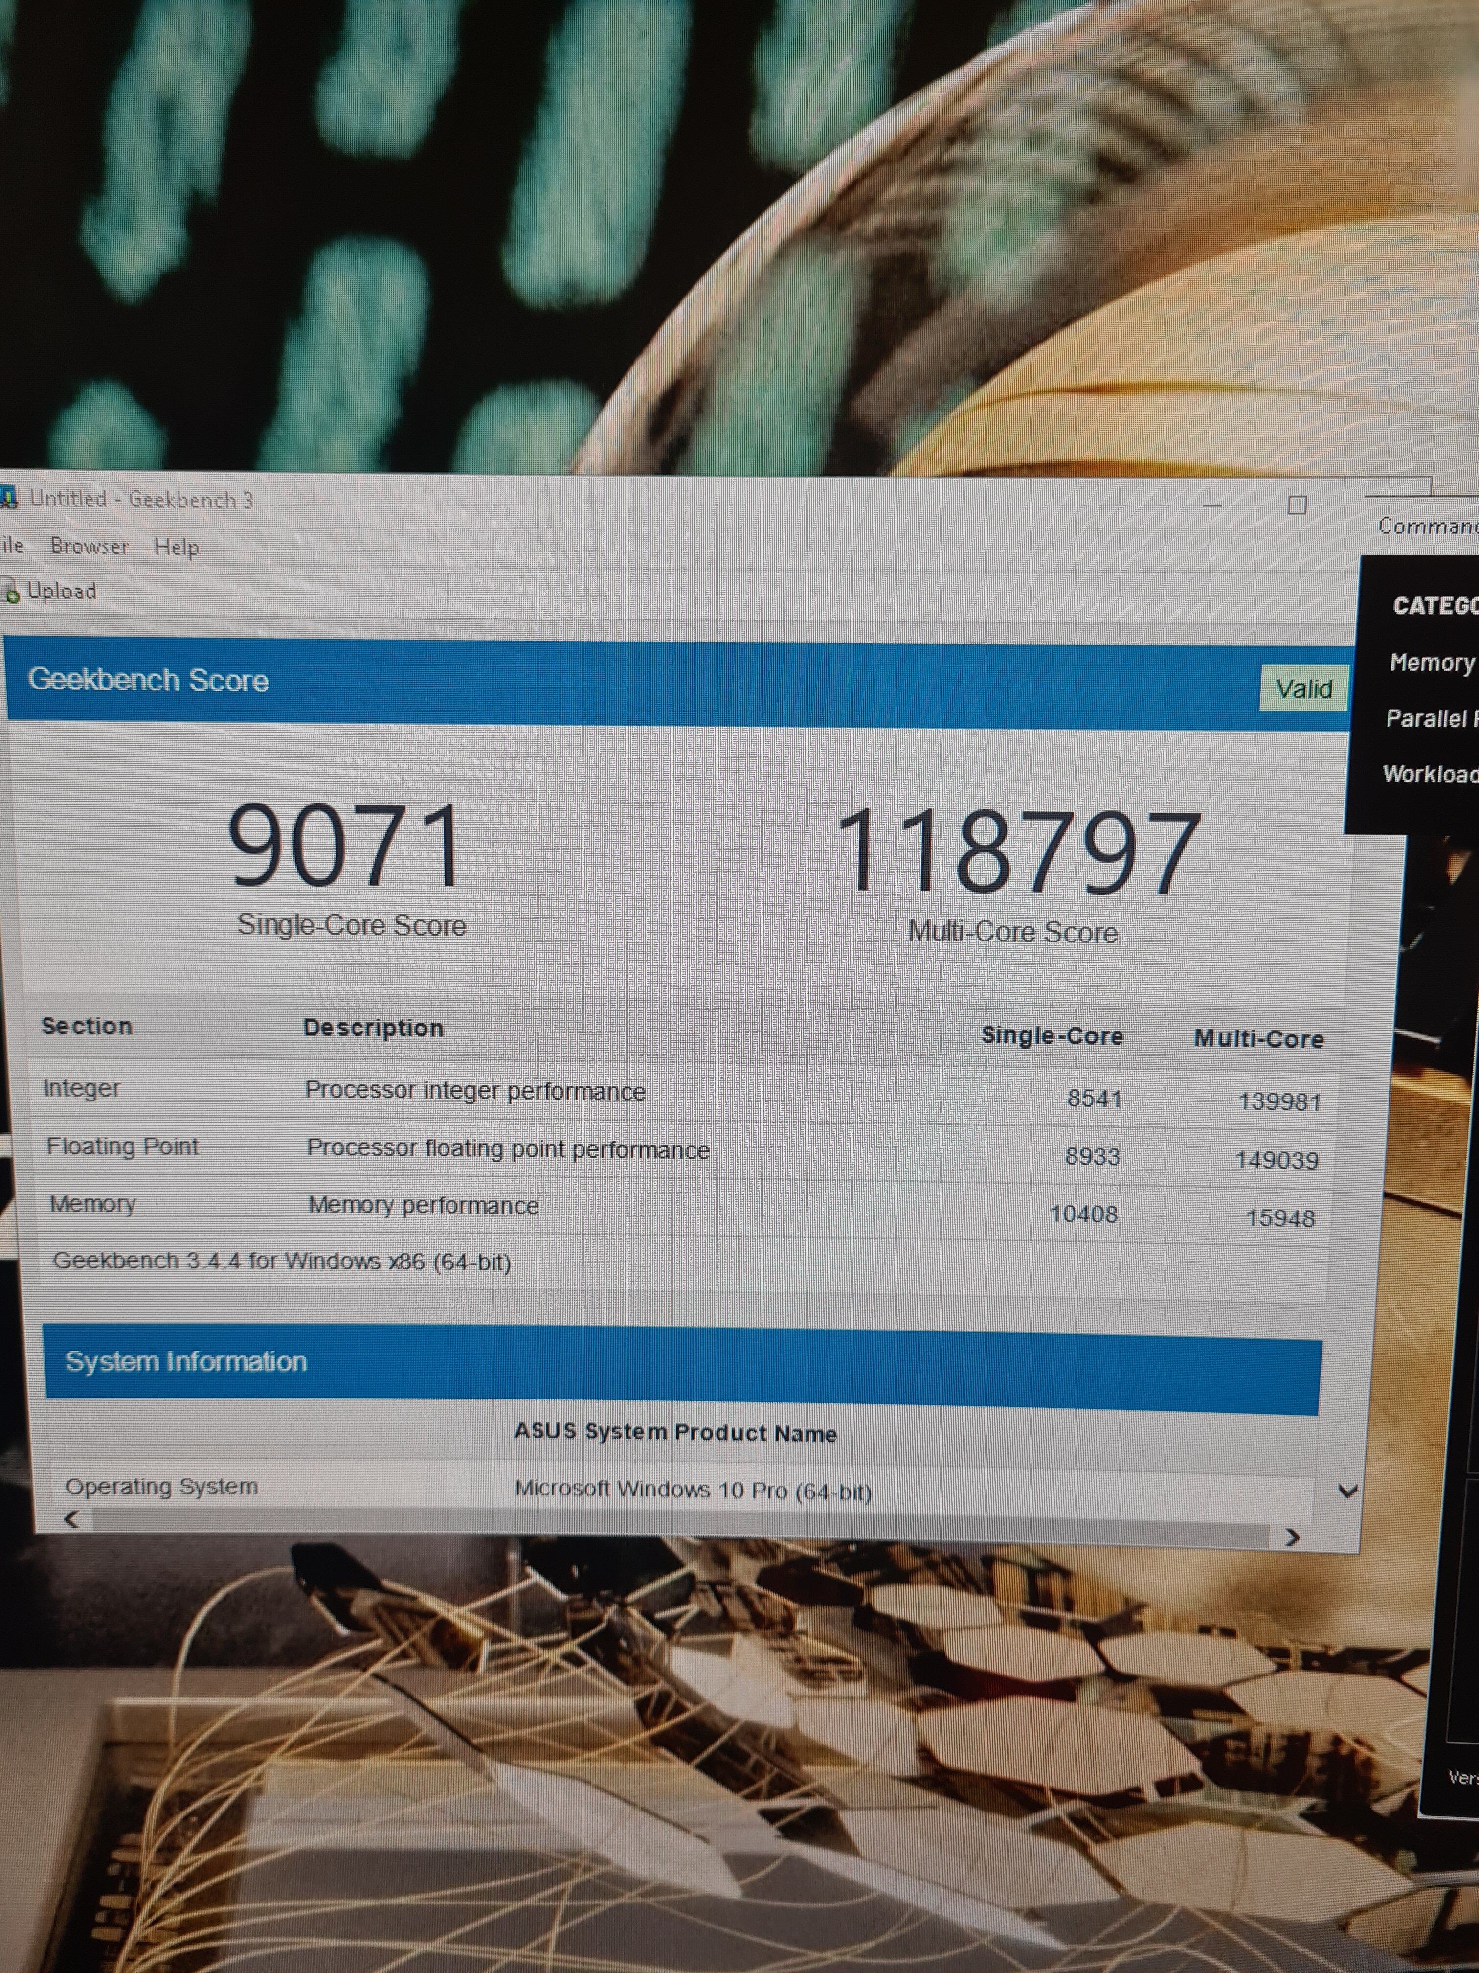Click the horizontal scrollbar right arrow
The height and width of the screenshot is (1973, 1479).
coord(1293,1537)
